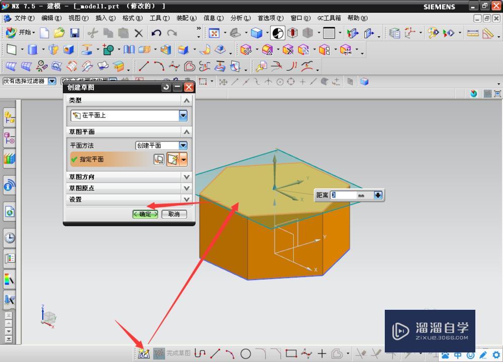
Task: Click the Cut scissors icon
Action: [x=93, y=33]
